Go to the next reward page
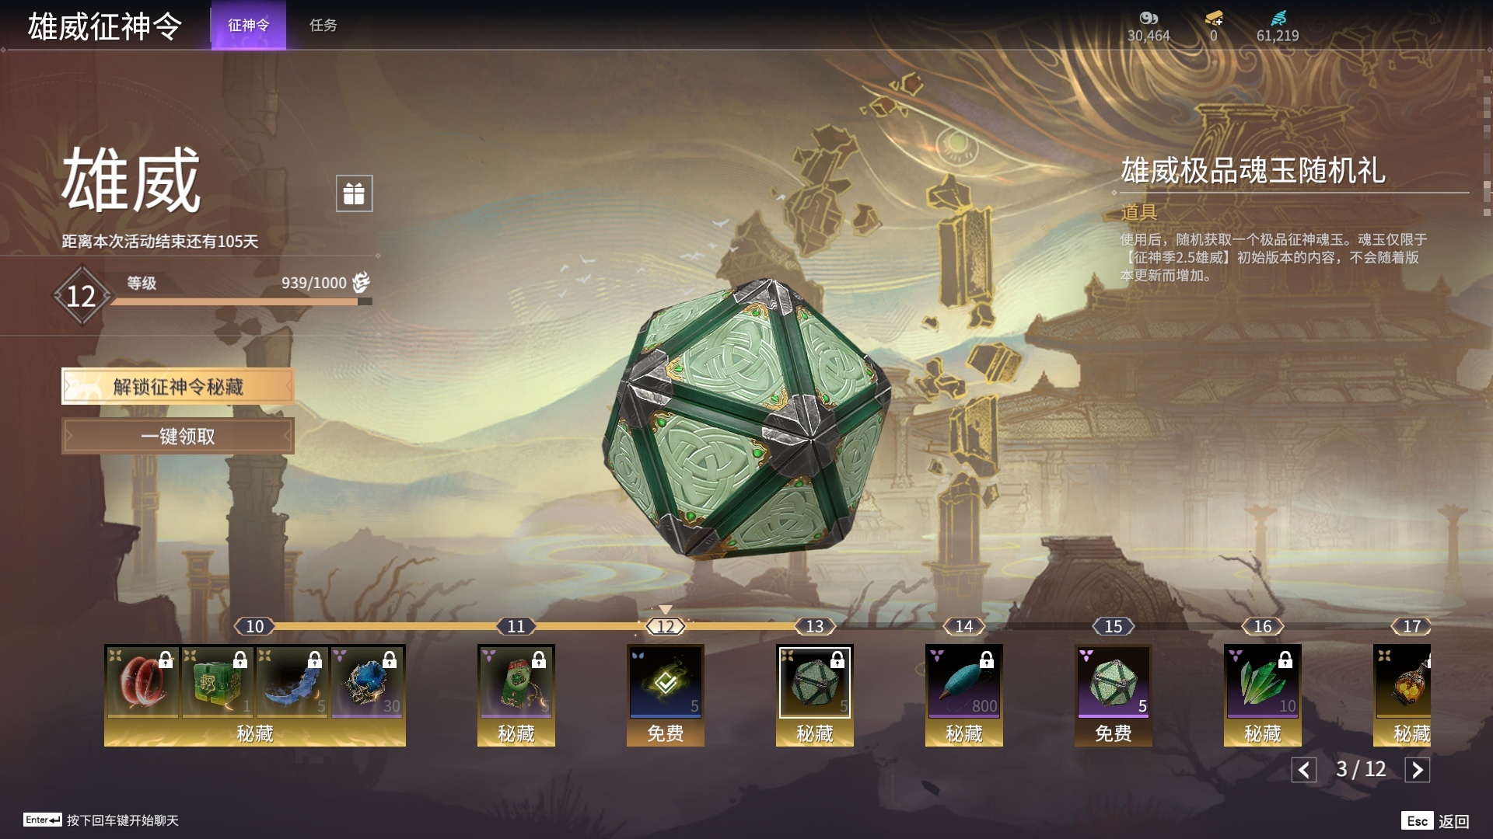1493x839 pixels. coord(1417,770)
